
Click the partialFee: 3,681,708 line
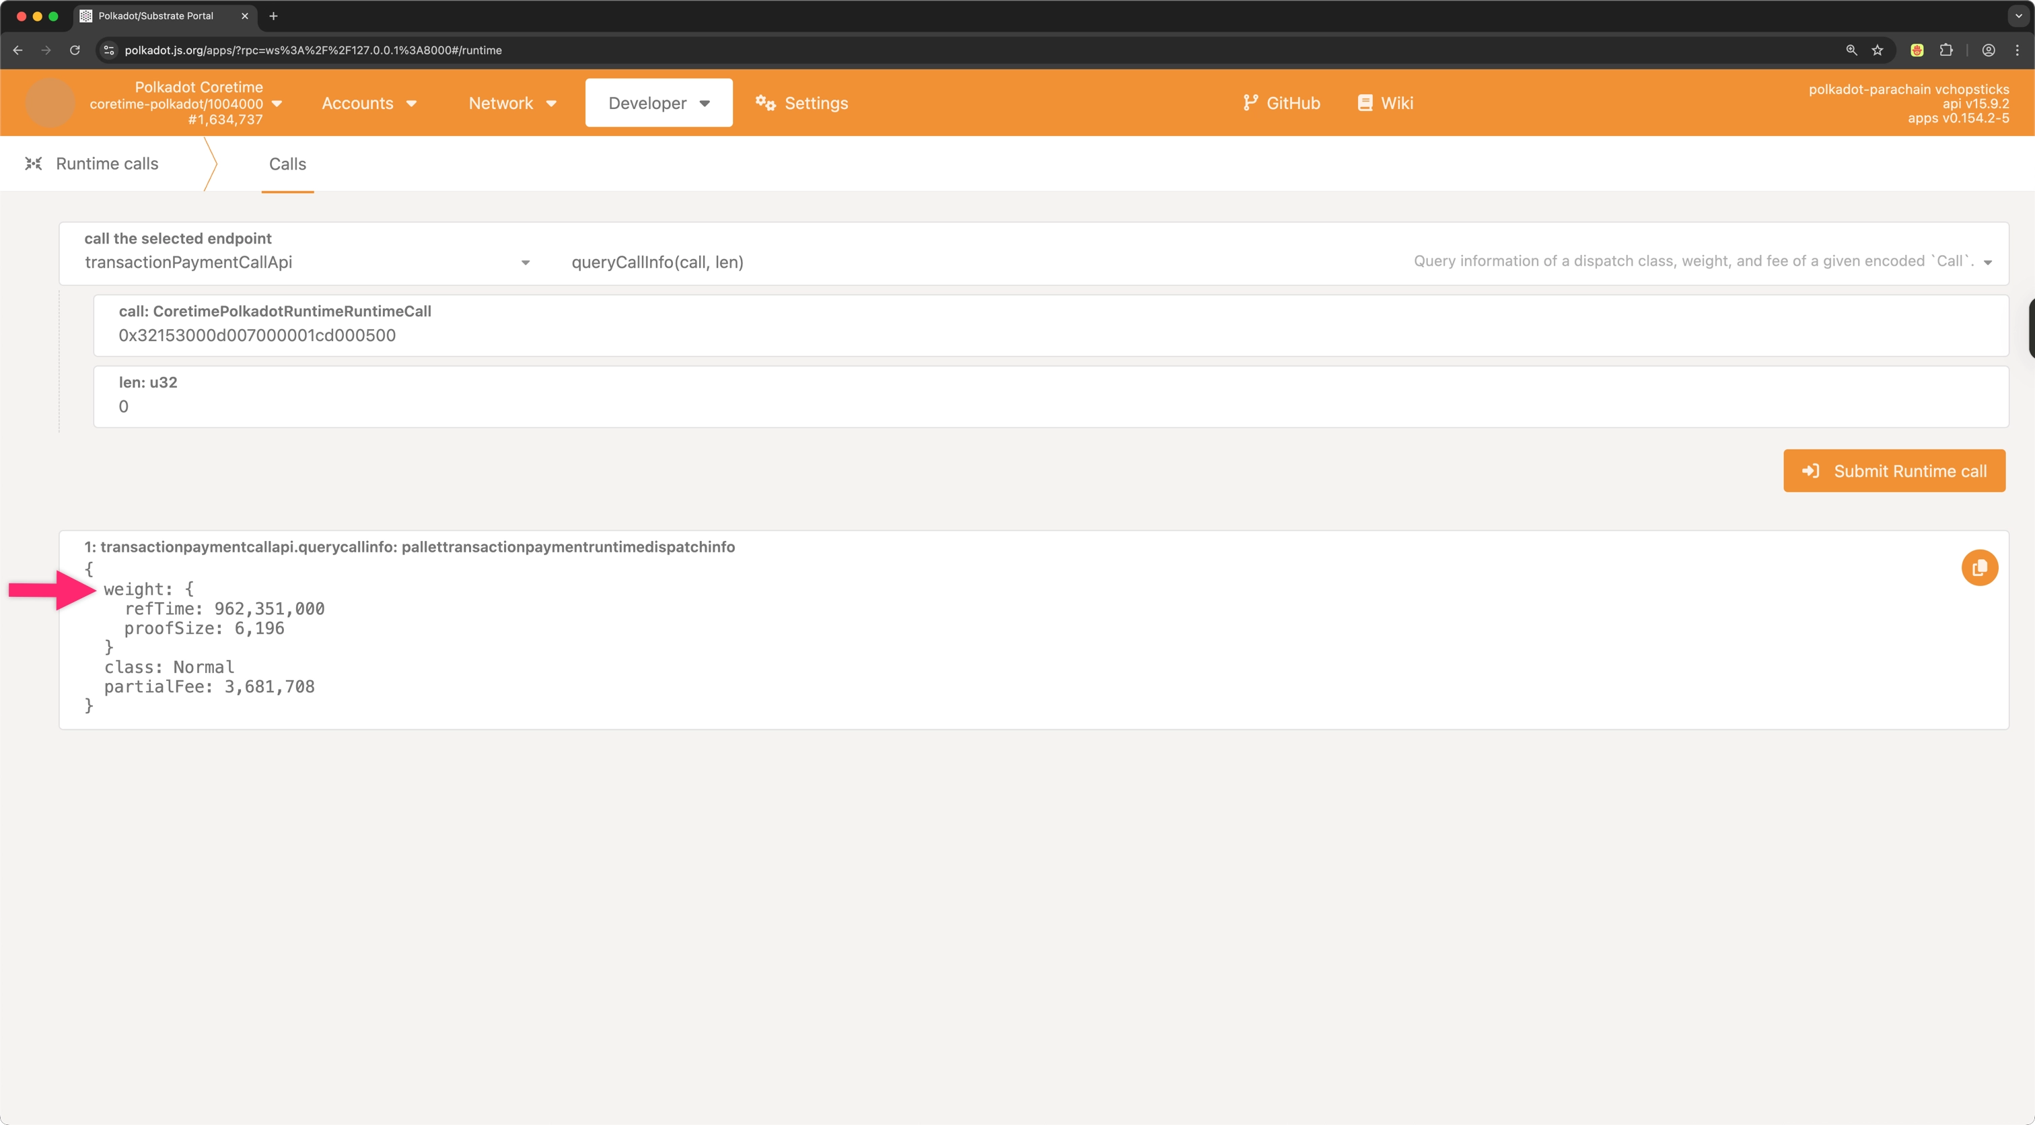(x=209, y=688)
